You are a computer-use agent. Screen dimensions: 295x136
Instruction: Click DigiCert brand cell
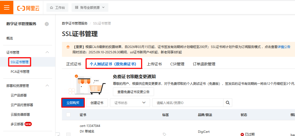204,132
